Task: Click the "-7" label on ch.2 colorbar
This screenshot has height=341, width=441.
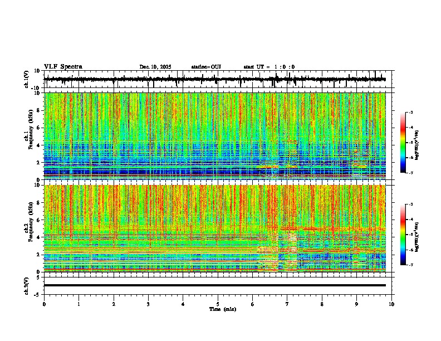Action: point(411,265)
